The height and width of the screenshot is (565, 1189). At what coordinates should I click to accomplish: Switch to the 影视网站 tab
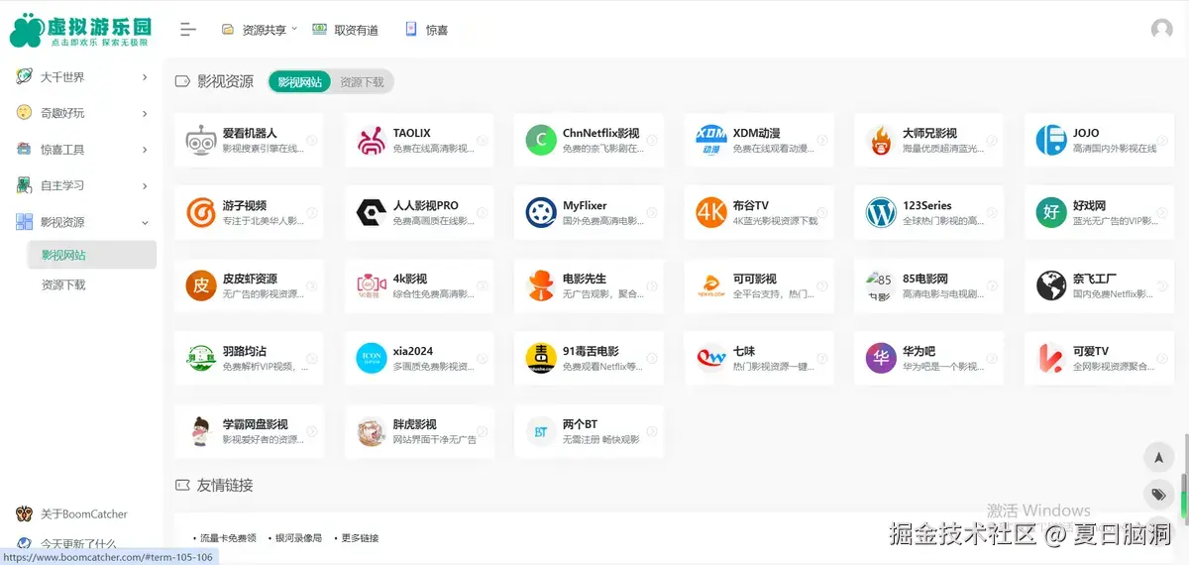pos(299,82)
